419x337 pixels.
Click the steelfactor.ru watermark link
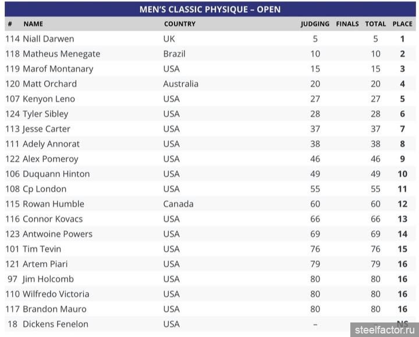(384, 330)
